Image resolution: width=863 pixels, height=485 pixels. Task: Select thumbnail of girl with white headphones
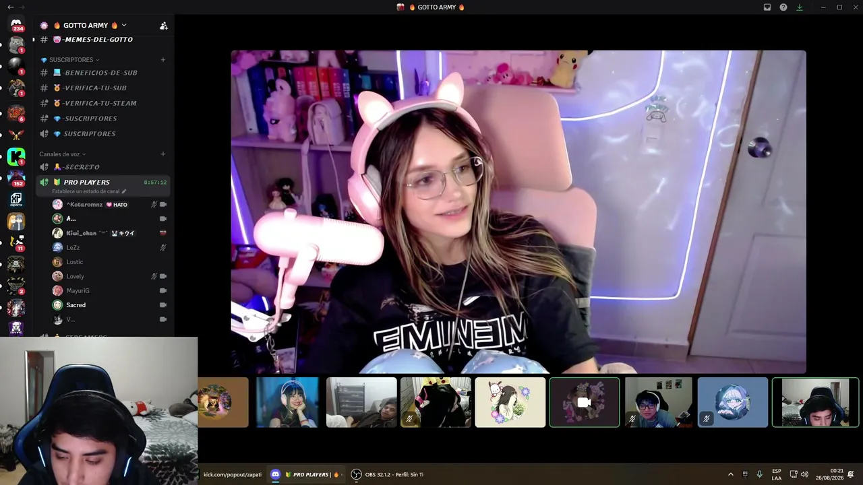click(x=287, y=402)
